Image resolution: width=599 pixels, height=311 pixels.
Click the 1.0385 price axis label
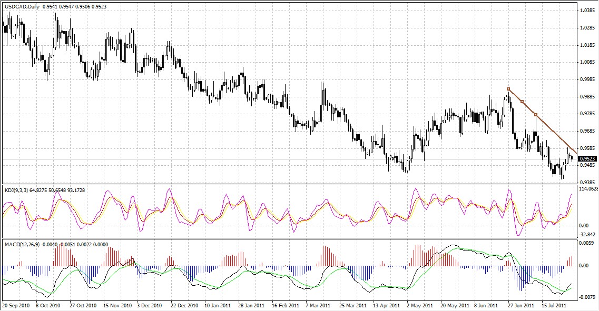pos(587,11)
